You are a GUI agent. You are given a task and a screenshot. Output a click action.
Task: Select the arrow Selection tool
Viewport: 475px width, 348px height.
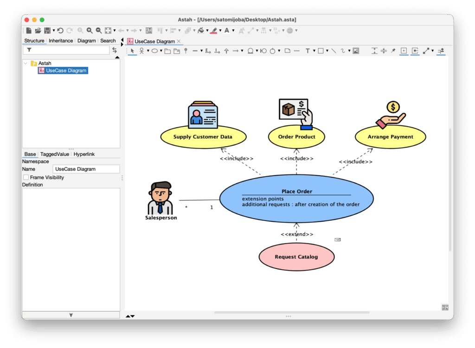[x=132, y=51]
